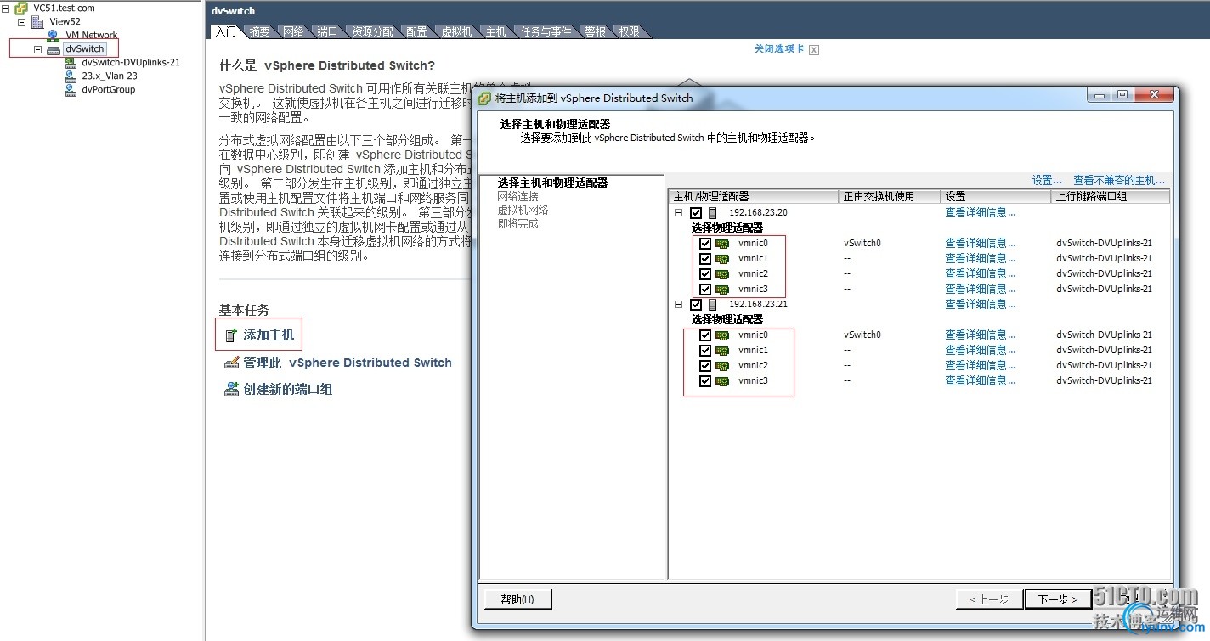Collapse the dvSwitch tree node

[x=37, y=49]
